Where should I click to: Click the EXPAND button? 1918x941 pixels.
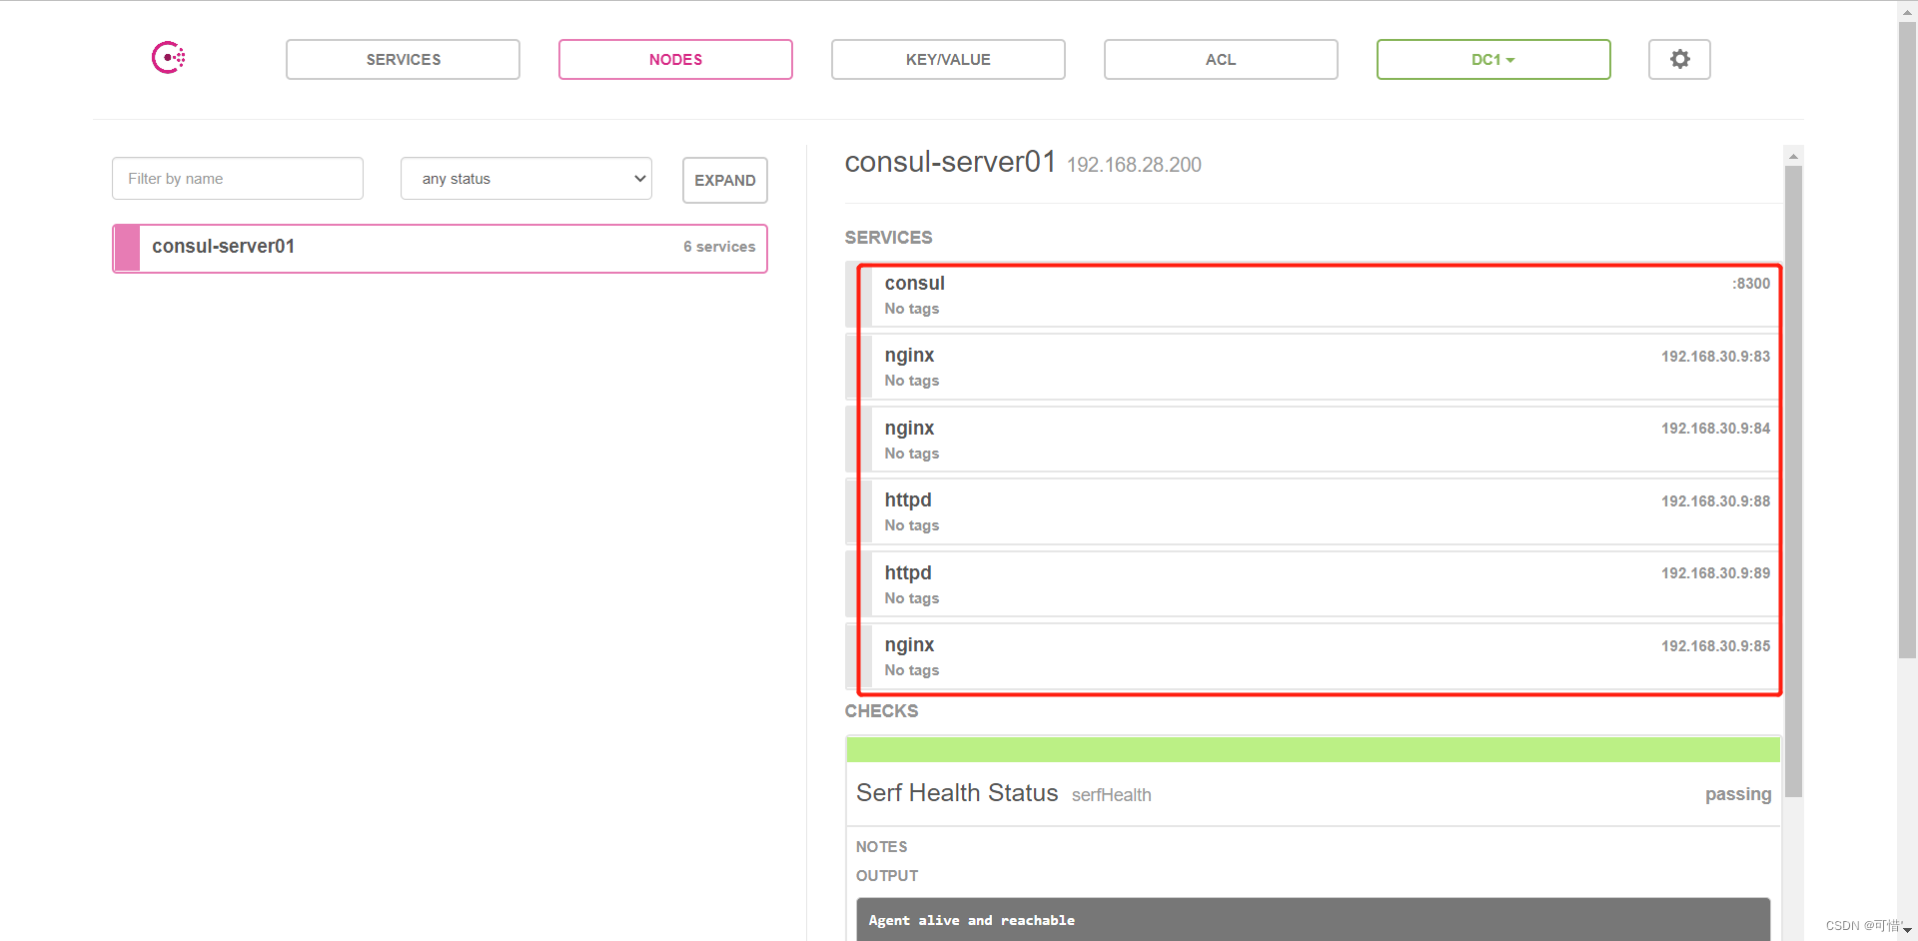[x=725, y=180]
